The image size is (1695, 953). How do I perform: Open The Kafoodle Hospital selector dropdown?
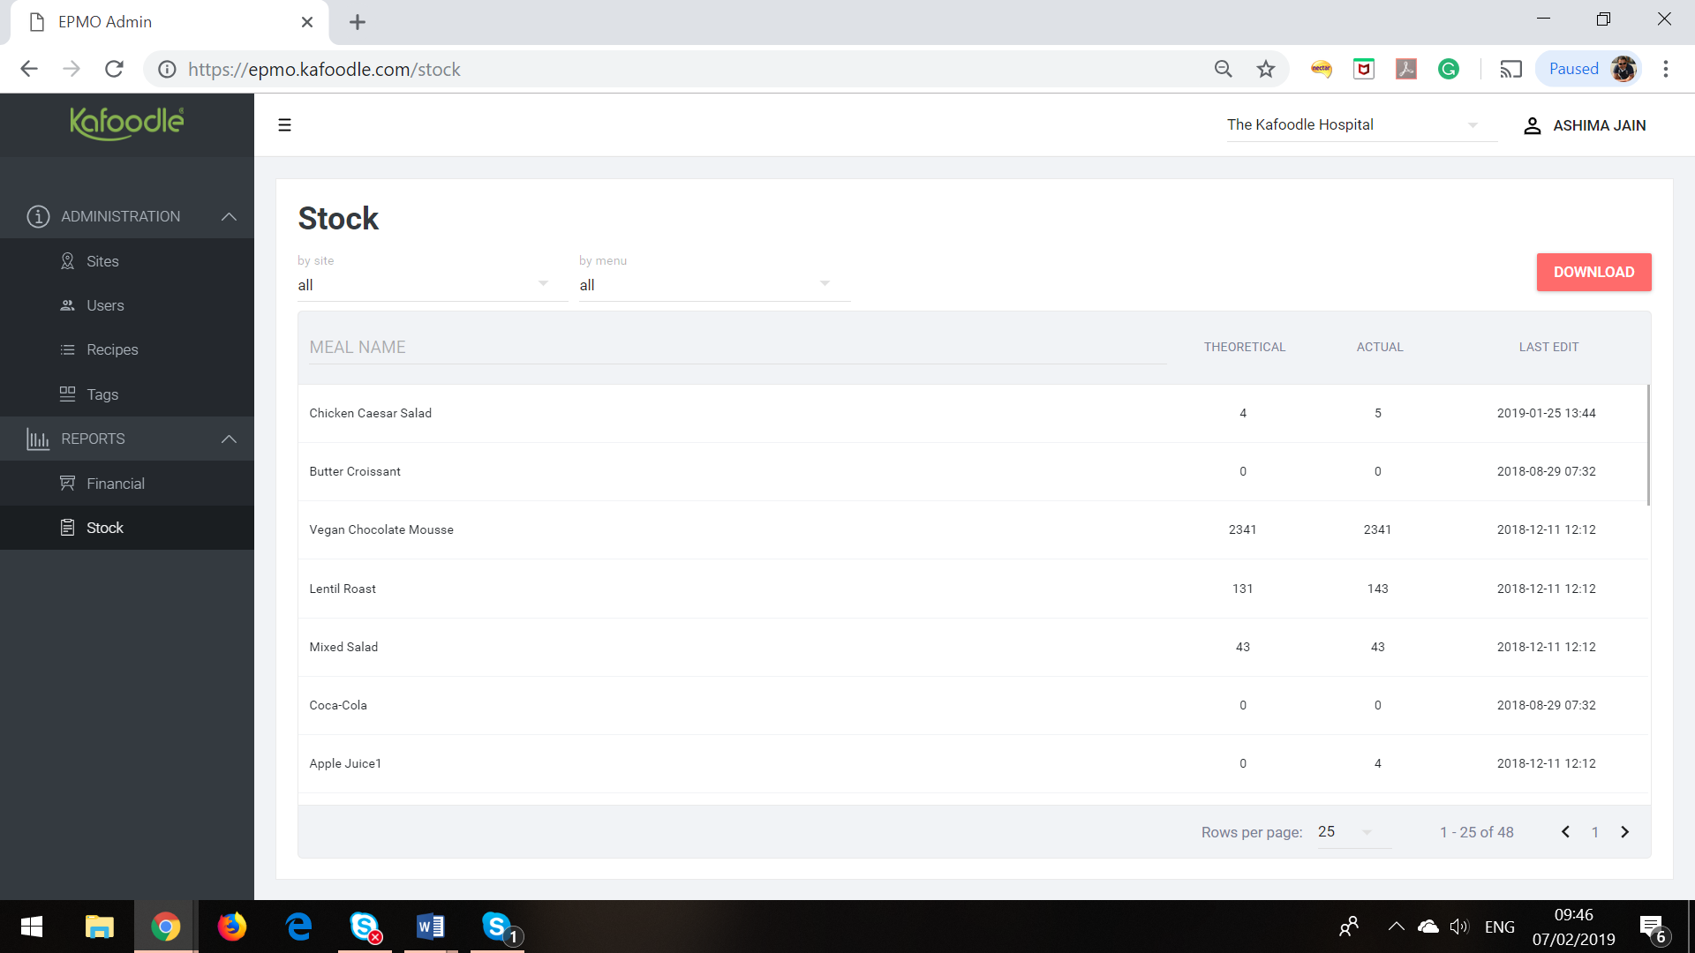pos(1361,125)
